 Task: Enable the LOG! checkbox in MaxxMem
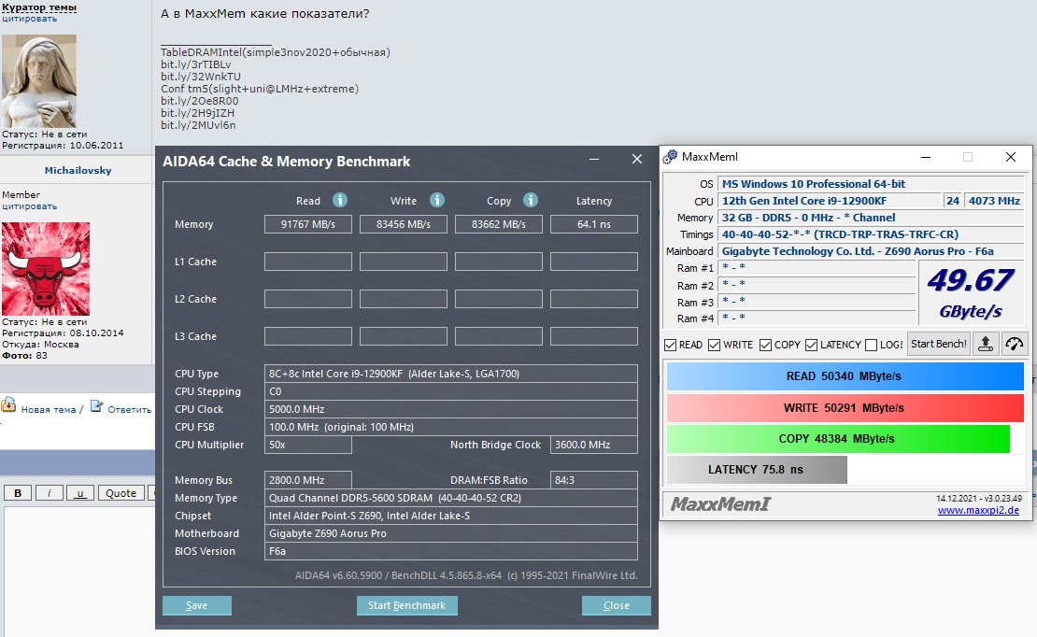pyautogui.click(x=871, y=346)
